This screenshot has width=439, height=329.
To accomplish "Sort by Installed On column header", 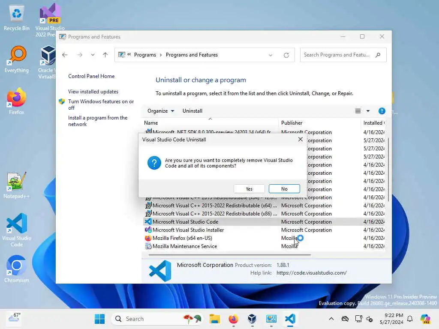I will (x=374, y=123).
